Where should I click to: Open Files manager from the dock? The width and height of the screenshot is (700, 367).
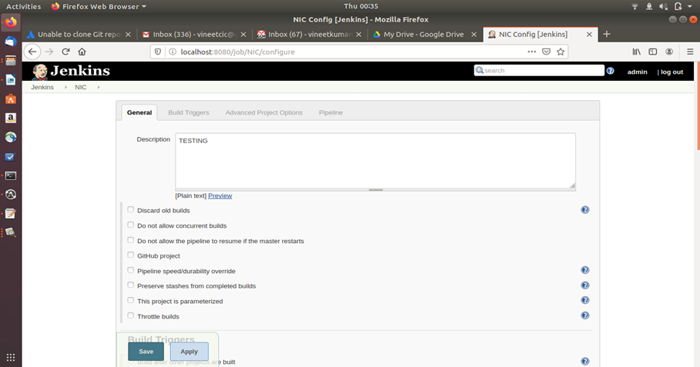(x=11, y=61)
